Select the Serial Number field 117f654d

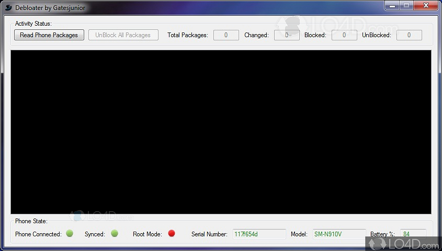[259, 234]
